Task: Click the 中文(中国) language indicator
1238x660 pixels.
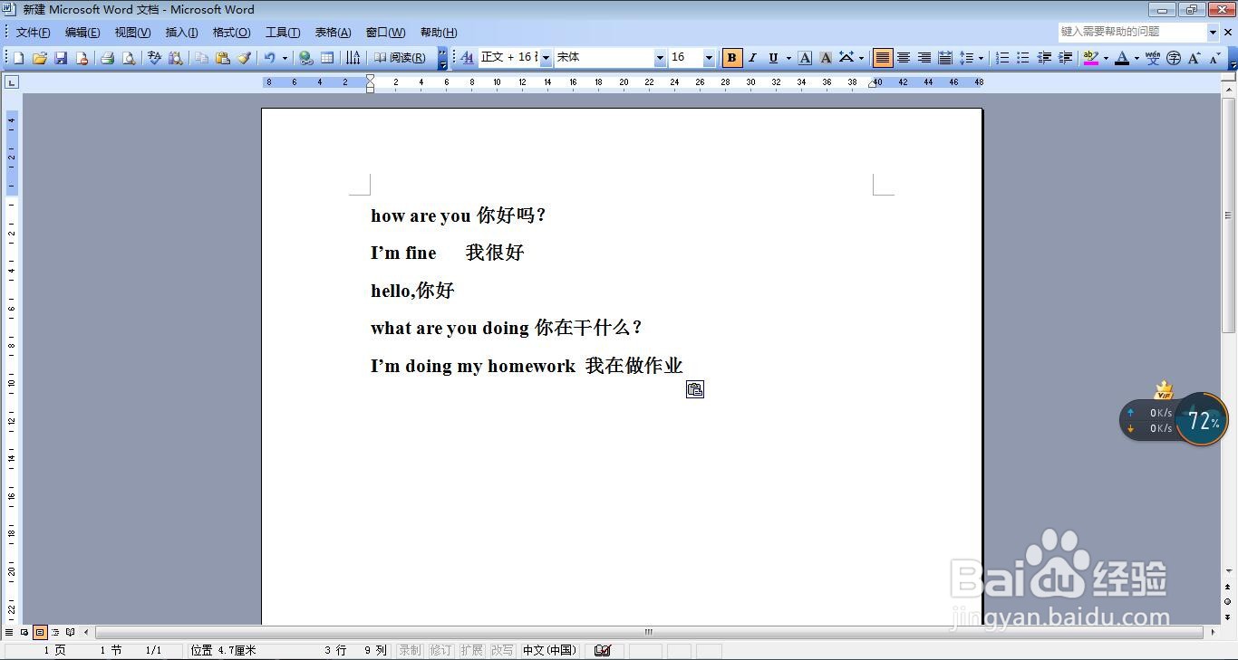Action: coord(549,650)
